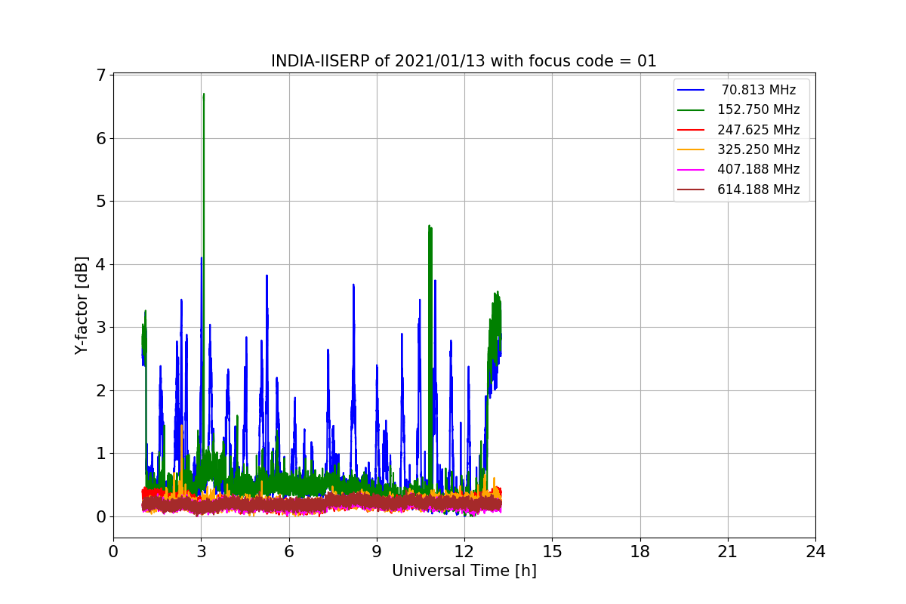Click x-axis tick label 9
Screen dimensions: 906x604
(377, 552)
